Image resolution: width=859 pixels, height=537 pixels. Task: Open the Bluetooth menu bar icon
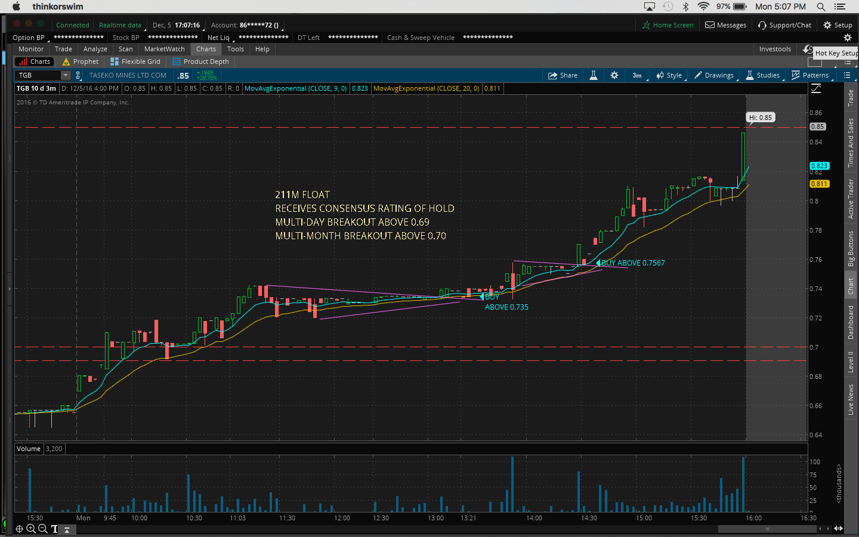[686, 7]
